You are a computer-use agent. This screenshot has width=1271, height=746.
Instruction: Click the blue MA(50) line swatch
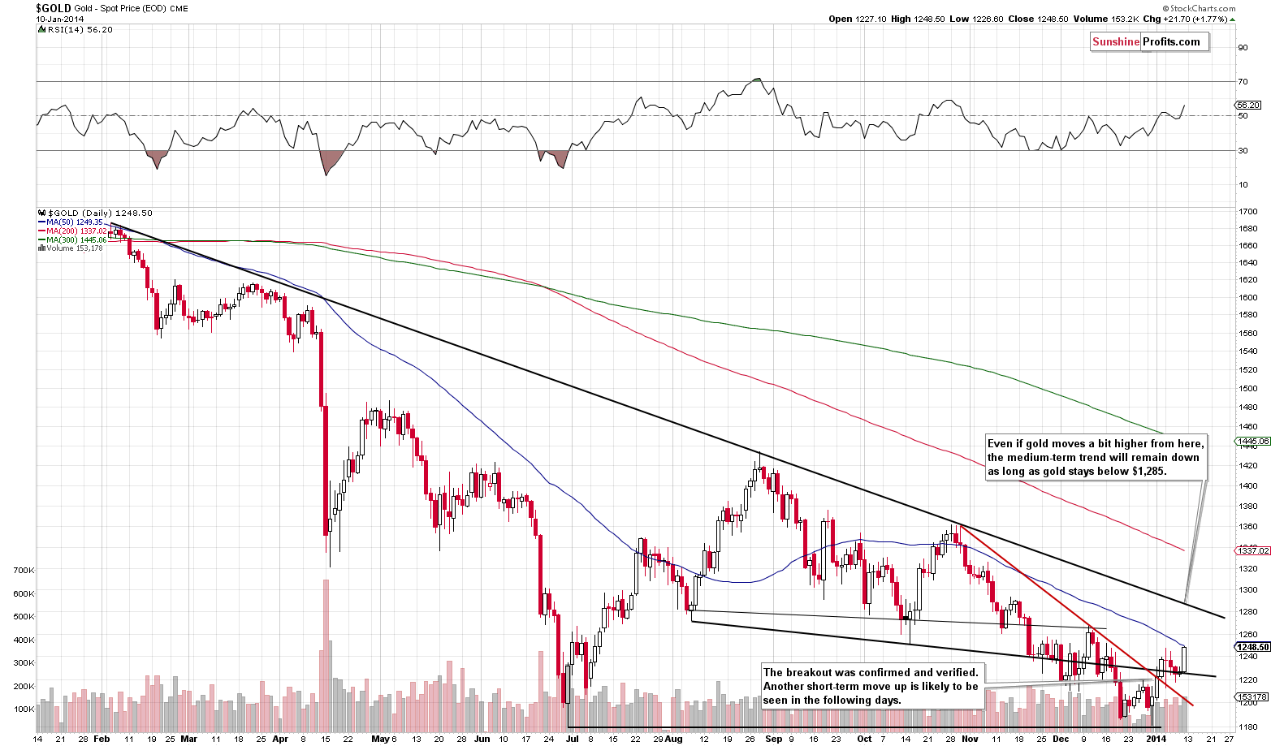41,222
